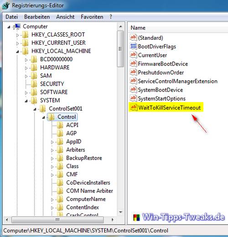Expand the HARDWARE key

click(x=26, y=68)
